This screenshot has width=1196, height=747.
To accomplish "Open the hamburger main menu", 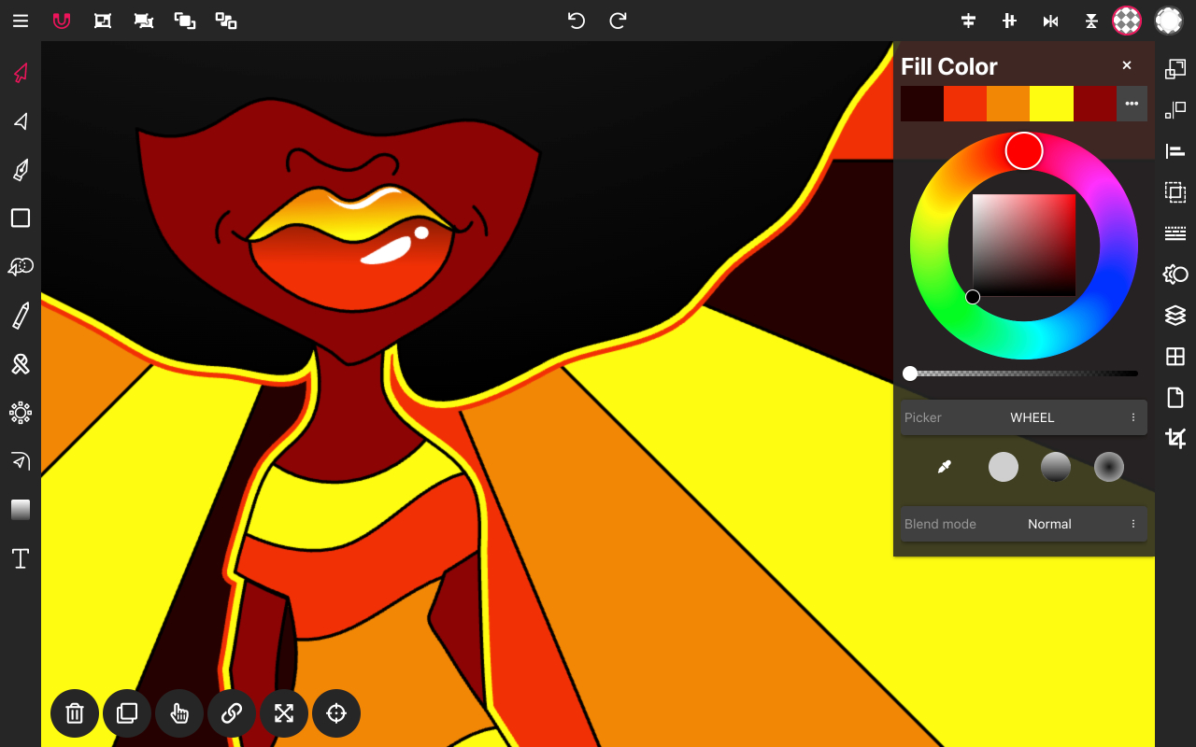I will click(21, 21).
